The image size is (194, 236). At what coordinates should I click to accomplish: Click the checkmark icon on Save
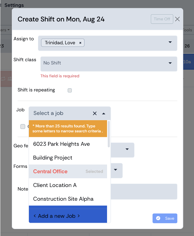[158, 218]
